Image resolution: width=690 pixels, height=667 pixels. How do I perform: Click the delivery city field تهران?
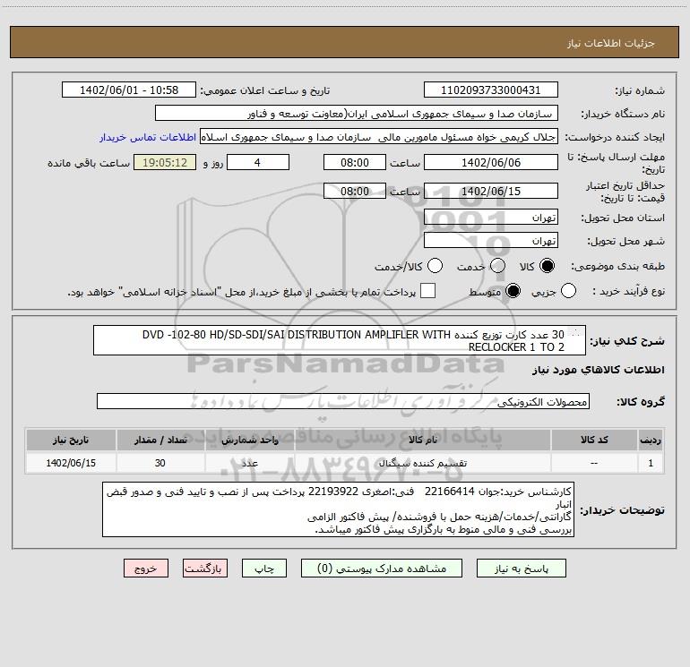pos(491,240)
